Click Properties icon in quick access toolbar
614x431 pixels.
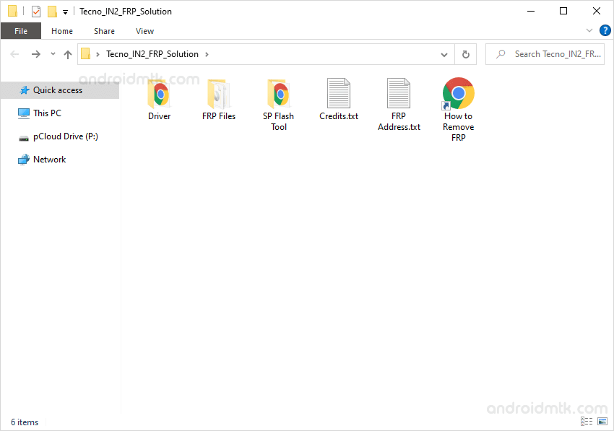[36, 12]
